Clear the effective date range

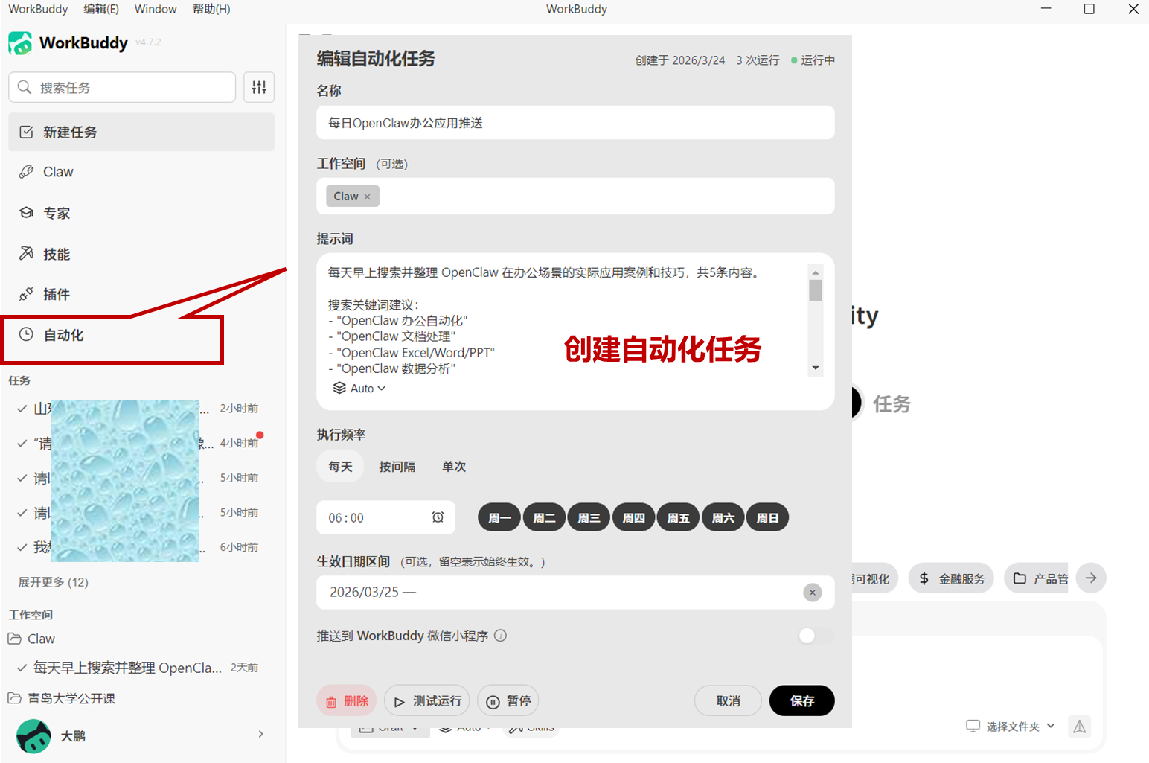point(813,593)
